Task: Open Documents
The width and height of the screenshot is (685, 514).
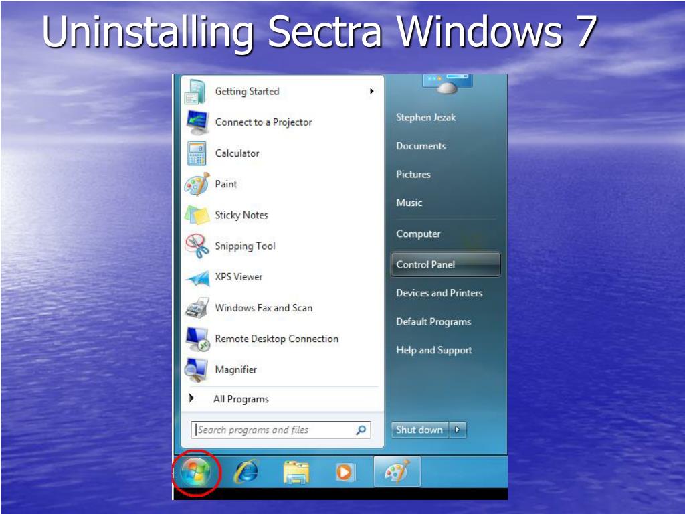Action: pos(421,146)
